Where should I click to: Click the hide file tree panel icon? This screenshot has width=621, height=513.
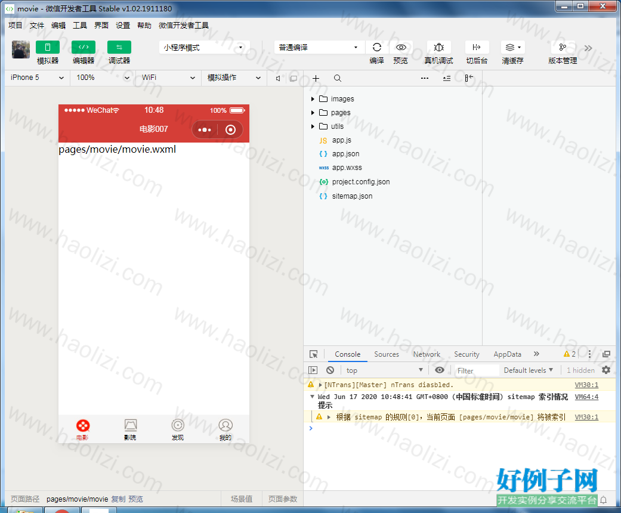[x=469, y=78]
